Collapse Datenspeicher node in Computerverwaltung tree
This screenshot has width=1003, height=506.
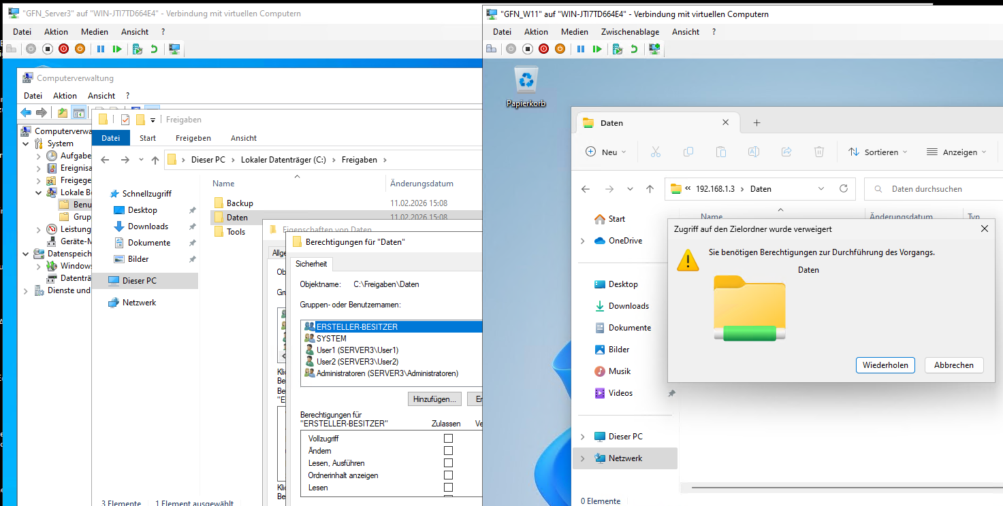click(26, 254)
